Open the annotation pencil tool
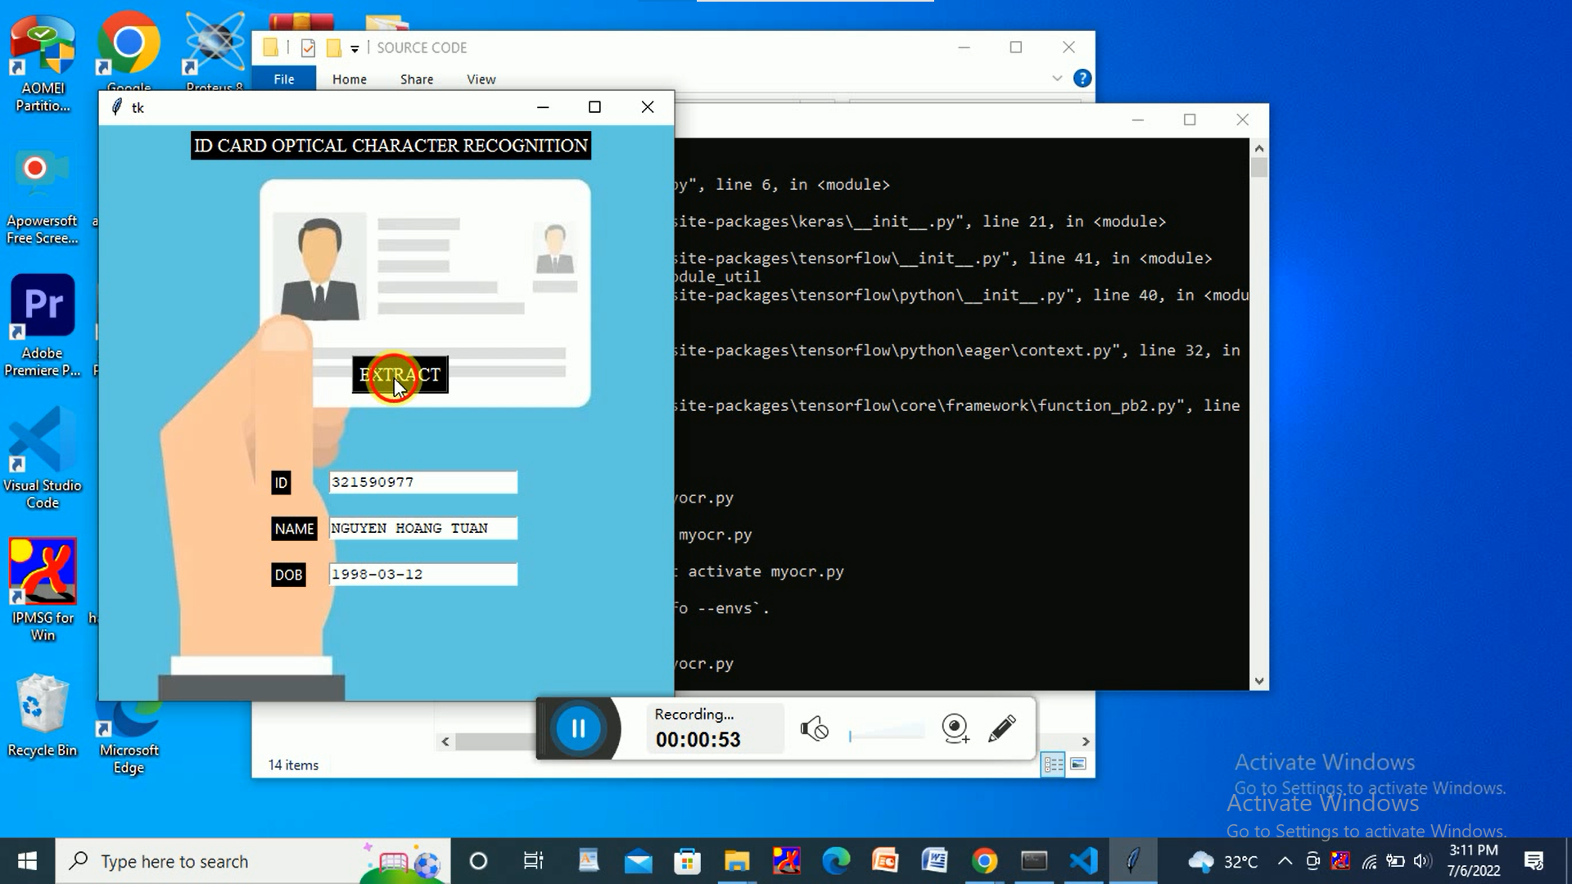 coord(1001,728)
